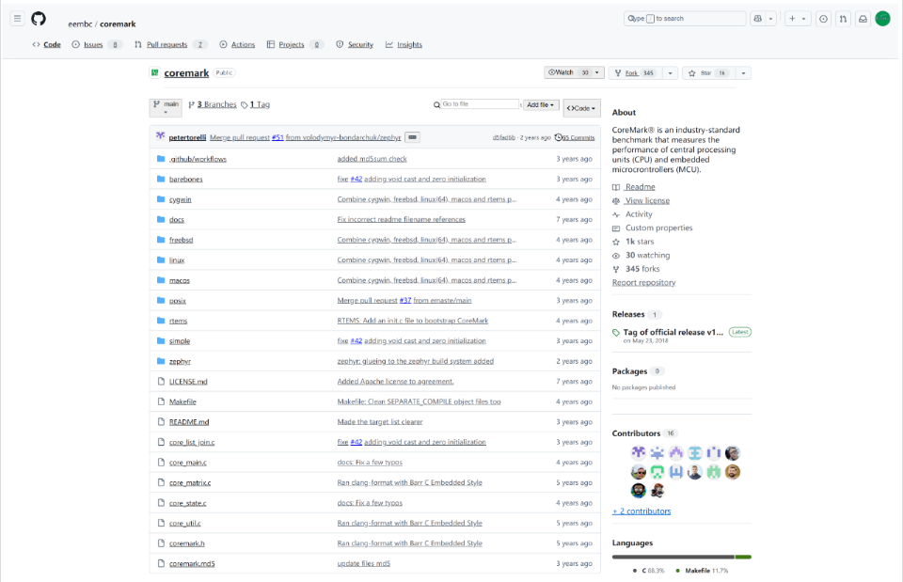This screenshot has height=582, width=903.
Task: Open the Star lists dropdown arrow
Action: coord(743,73)
